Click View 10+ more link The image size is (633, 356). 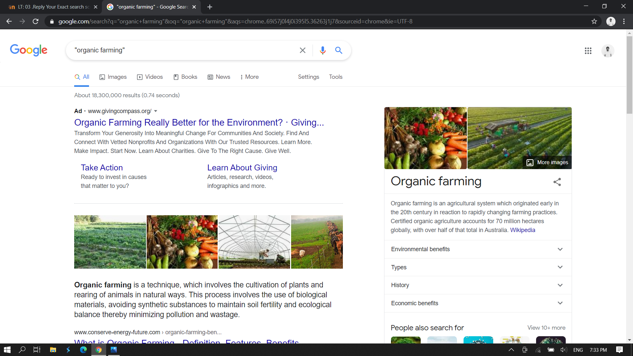(546, 328)
